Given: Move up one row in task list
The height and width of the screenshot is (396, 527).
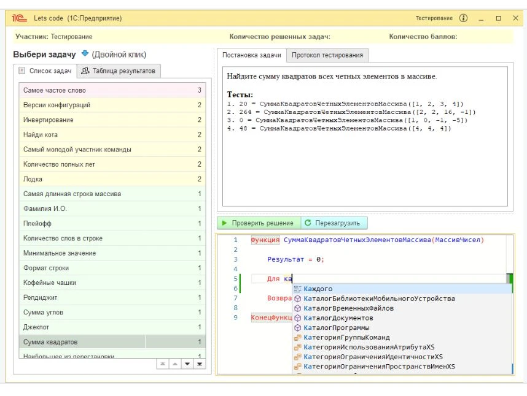Looking at the screenshot, I should pyautogui.click(x=175, y=364).
